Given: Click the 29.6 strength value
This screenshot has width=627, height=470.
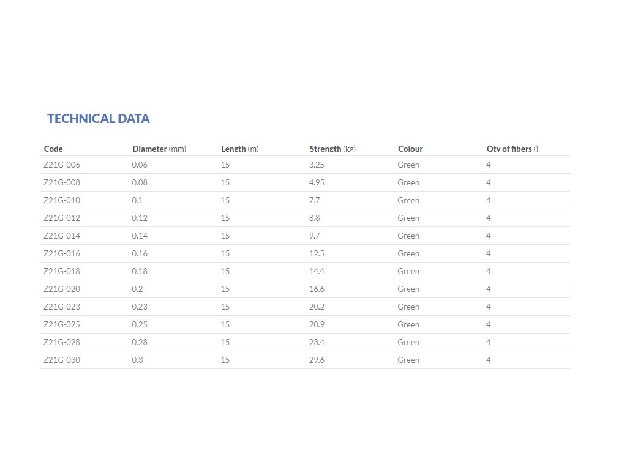Looking at the screenshot, I should click(317, 360).
